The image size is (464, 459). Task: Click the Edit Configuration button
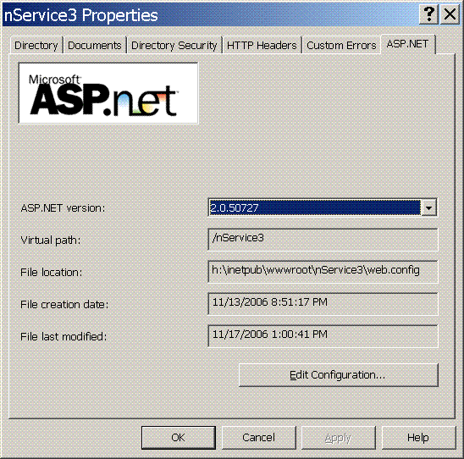coord(338,375)
